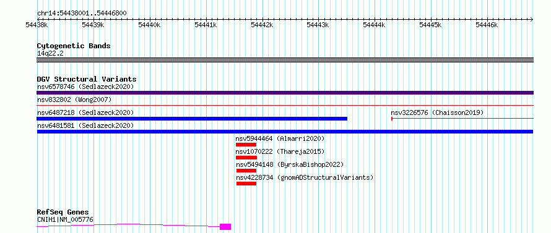Select the dark purple nsv6578746 variant bar
Screen dimensions: 551x233
click(285, 93)
